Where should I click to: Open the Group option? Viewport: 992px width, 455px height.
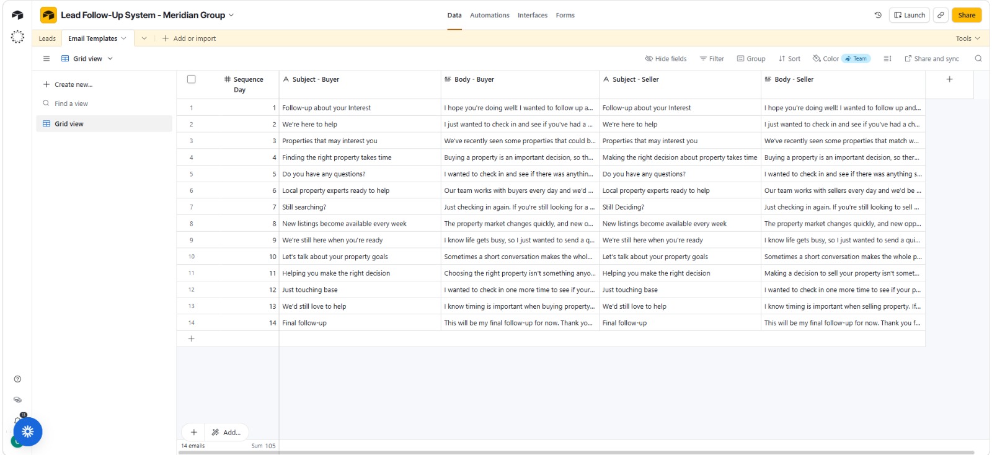(751, 58)
